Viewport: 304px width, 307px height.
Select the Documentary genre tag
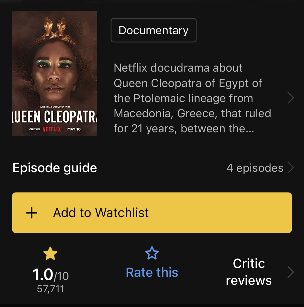[153, 30]
